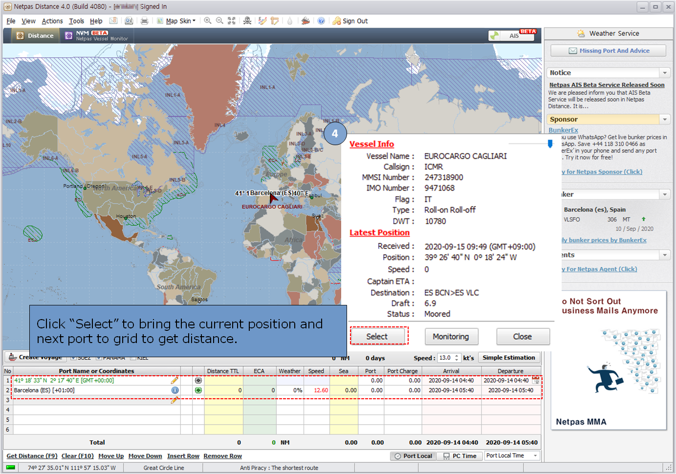Image resolution: width=676 pixels, height=474 pixels.
Task: Click the Remove Row link
Action: 223,456
